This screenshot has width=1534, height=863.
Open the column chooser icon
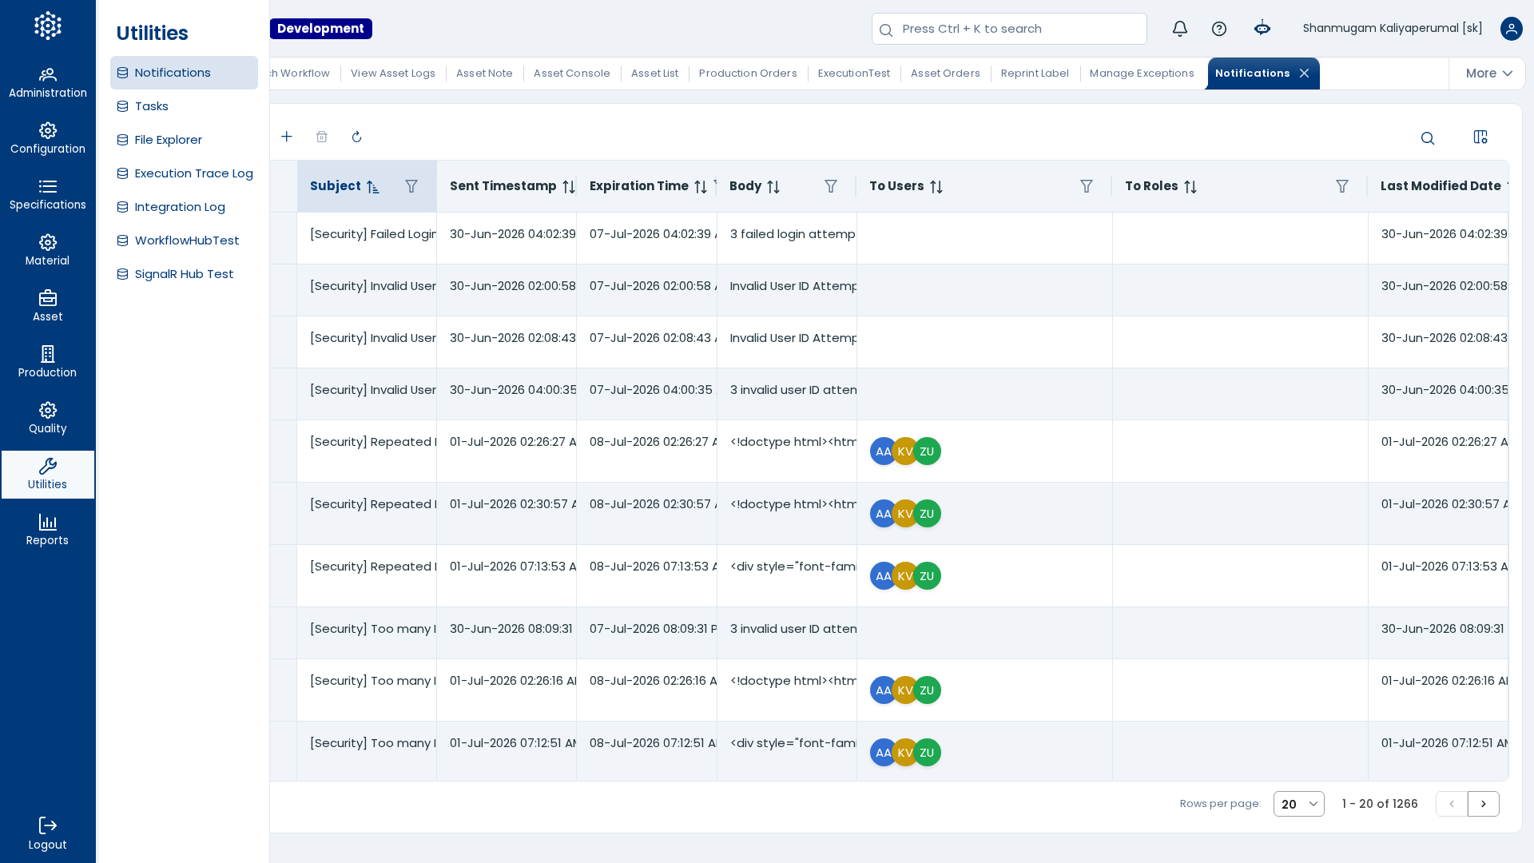pos(1480,137)
